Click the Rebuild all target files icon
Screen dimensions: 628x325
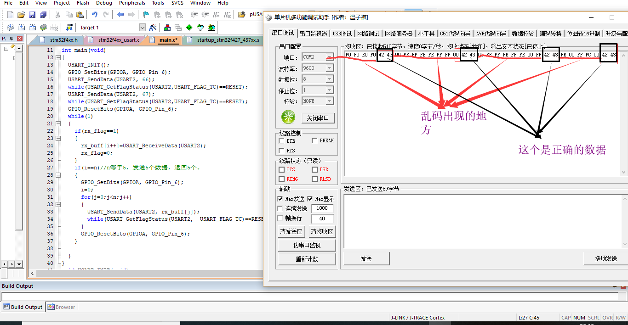click(x=32, y=28)
